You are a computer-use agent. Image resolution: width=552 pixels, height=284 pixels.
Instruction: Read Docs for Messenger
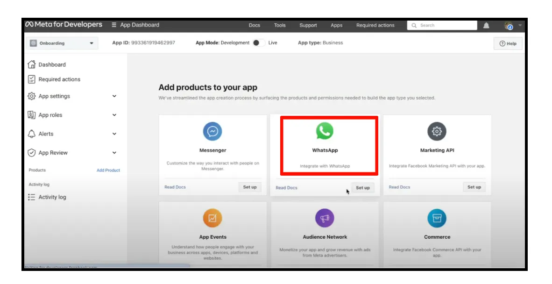175,187
